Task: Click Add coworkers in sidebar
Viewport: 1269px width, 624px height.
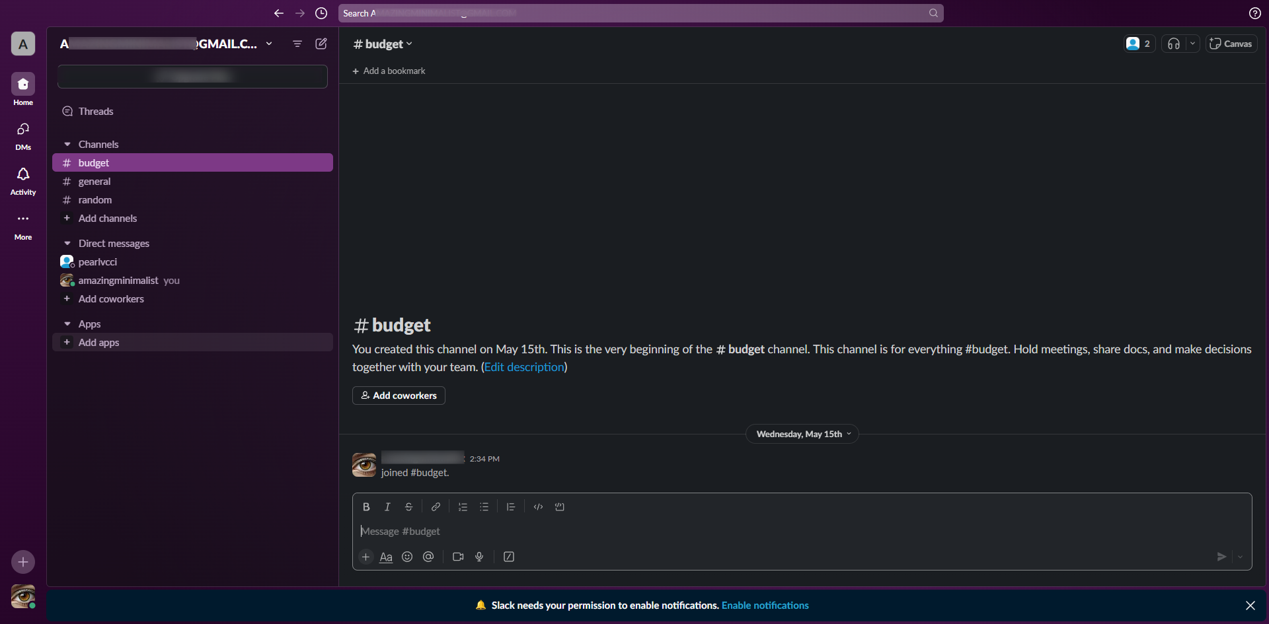Action: (192, 298)
